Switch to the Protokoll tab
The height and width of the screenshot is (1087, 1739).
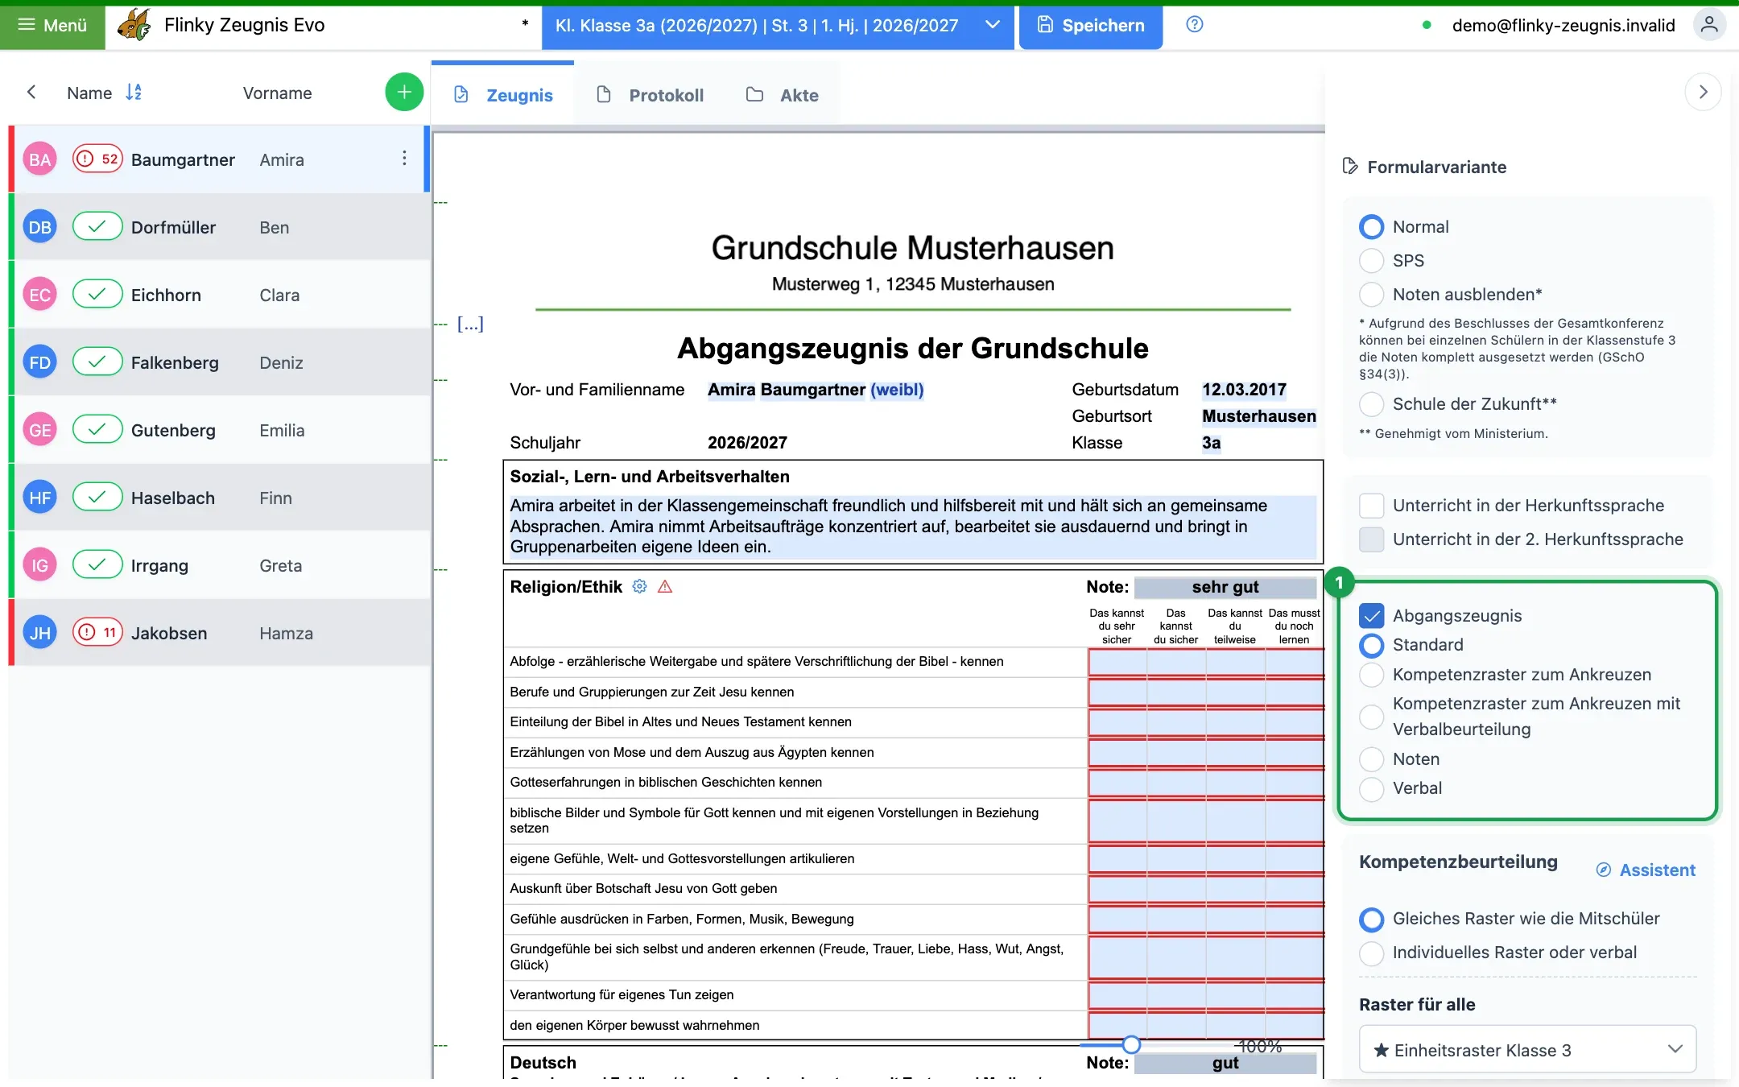point(650,95)
